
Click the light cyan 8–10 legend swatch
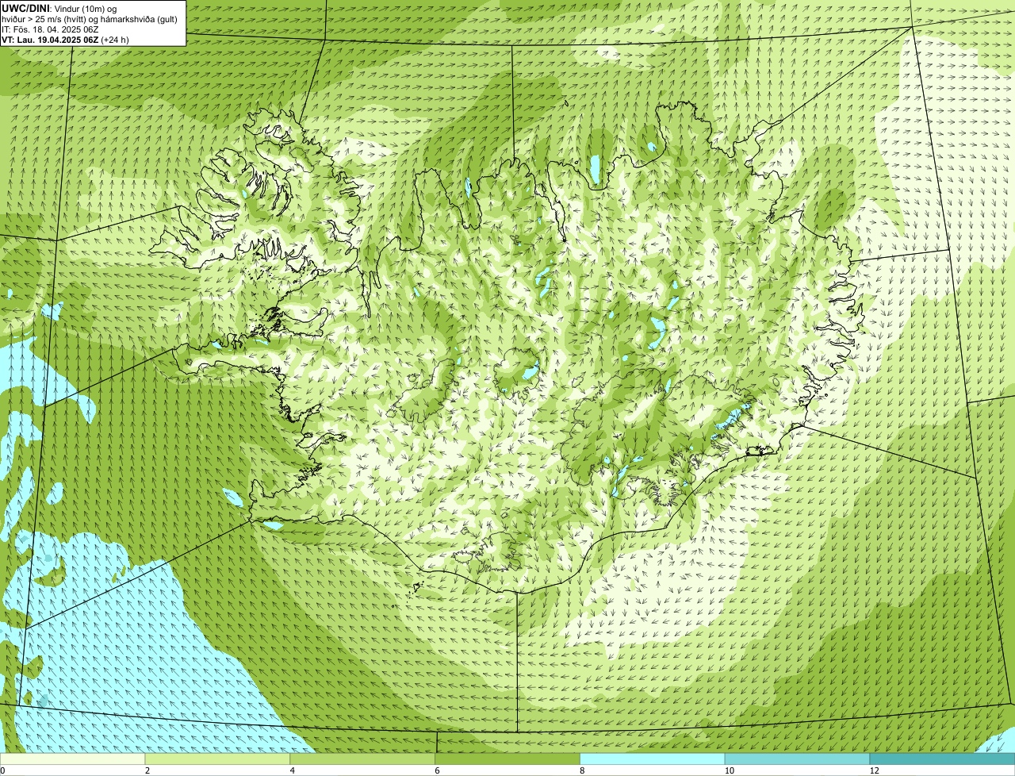[653, 759]
